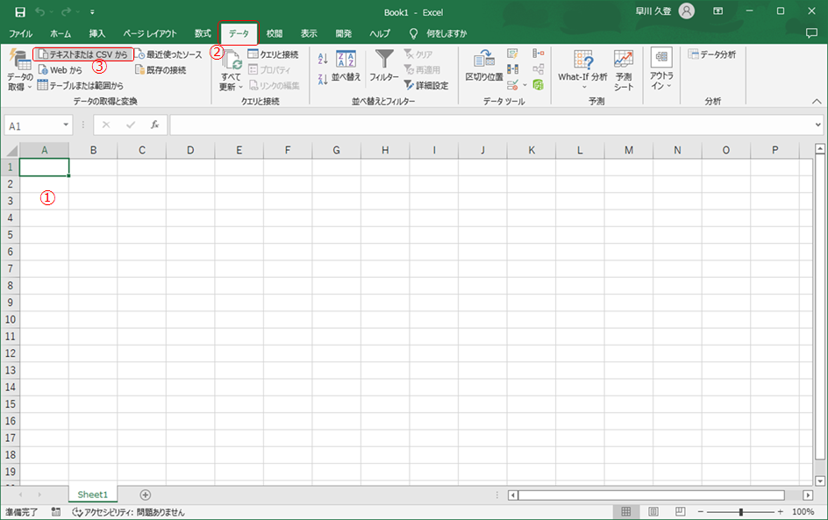Click the 予測シート (Forecast Sheet) icon

(x=624, y=61)
